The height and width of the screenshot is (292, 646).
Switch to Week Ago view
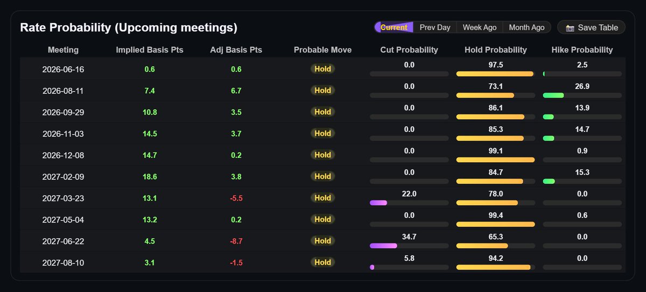(x=480, y=27)
